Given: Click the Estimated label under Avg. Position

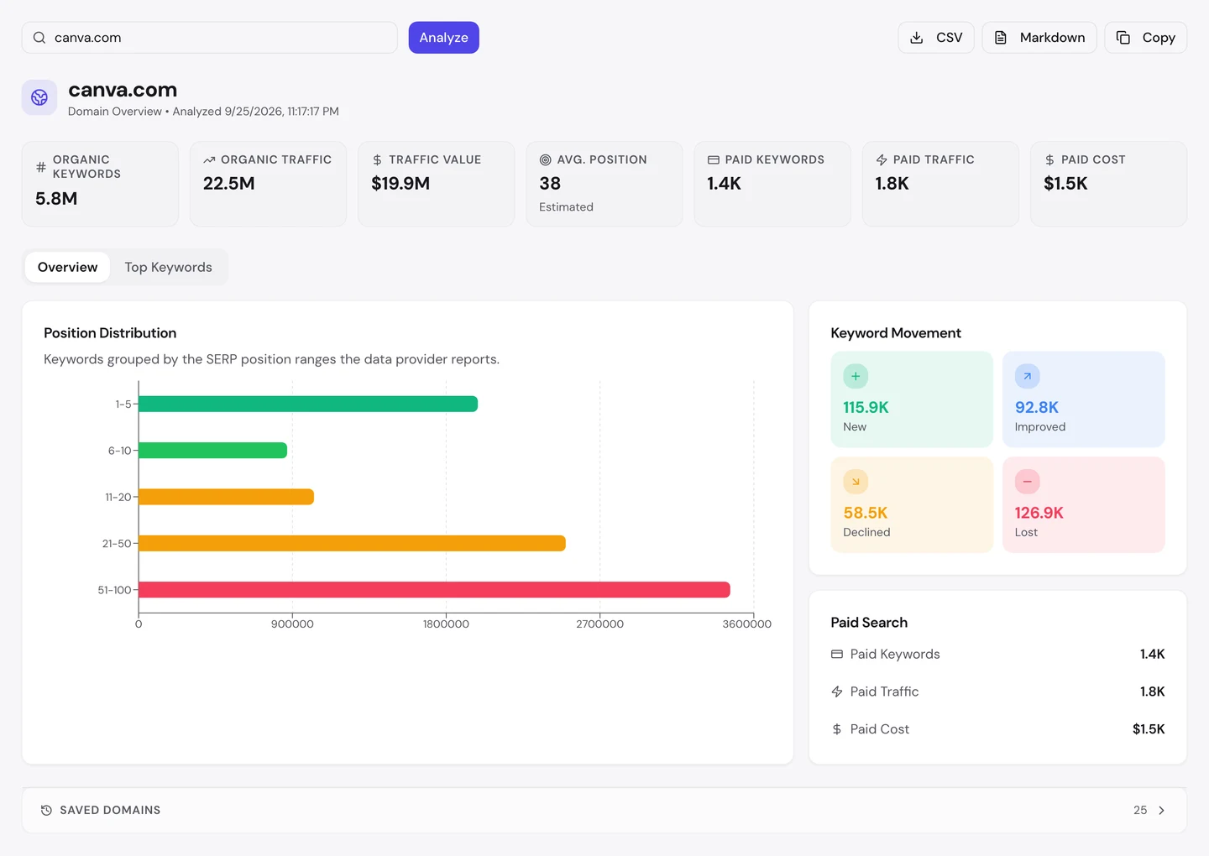Looking at the screenshot, I should [x=566, y=207].
